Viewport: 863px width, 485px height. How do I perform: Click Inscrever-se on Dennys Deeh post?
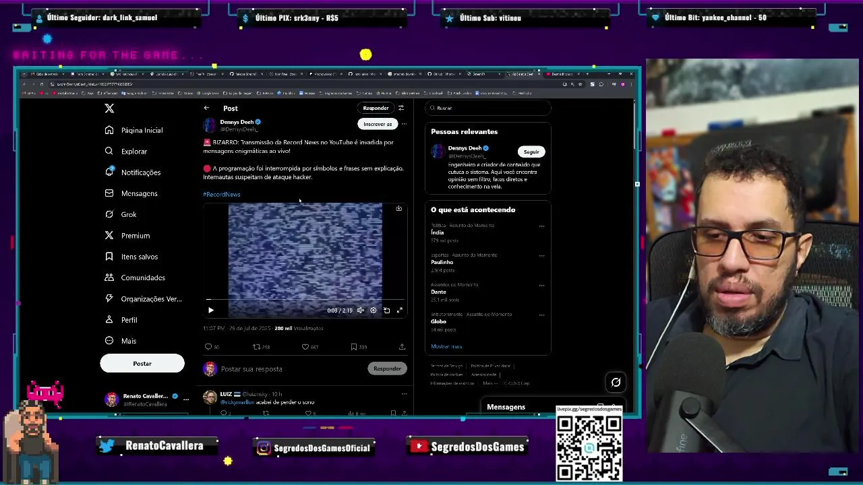pos(378,124)
